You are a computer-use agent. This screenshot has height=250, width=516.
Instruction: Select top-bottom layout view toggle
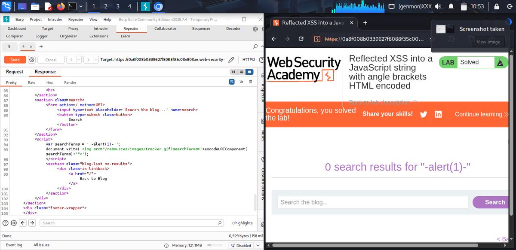pos(241,72)
